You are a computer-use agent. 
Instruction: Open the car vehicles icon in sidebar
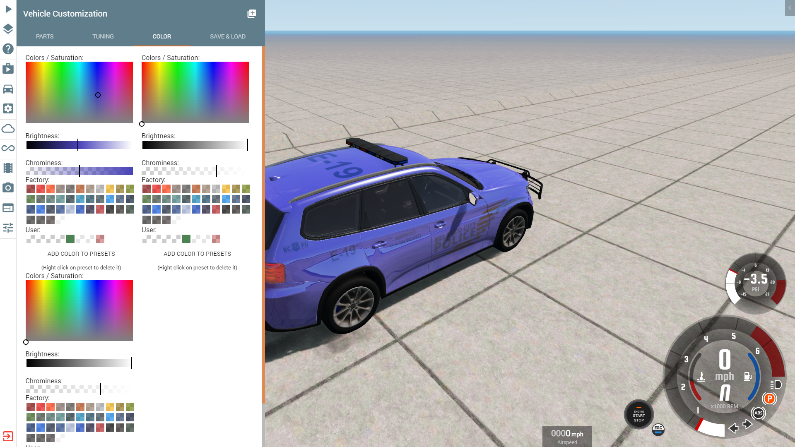click(x=8, y=89)
